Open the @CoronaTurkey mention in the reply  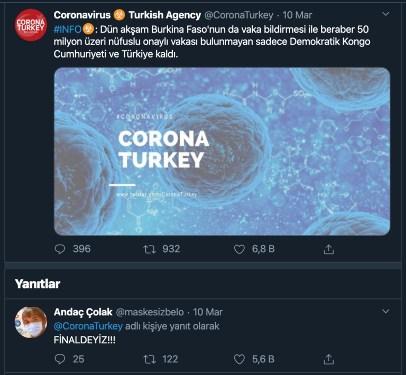point(88,326)
